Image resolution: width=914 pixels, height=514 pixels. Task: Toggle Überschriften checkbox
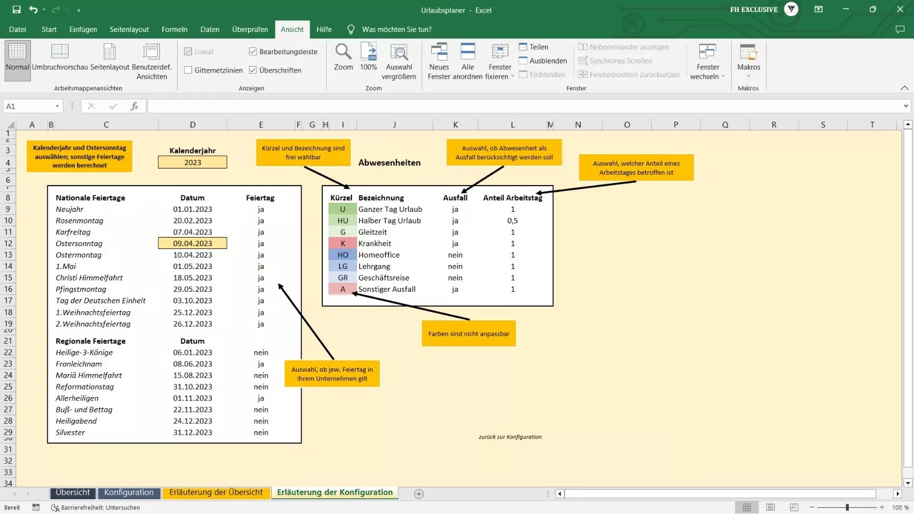252,70
